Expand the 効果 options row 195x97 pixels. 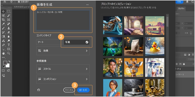tap(63, 51)
